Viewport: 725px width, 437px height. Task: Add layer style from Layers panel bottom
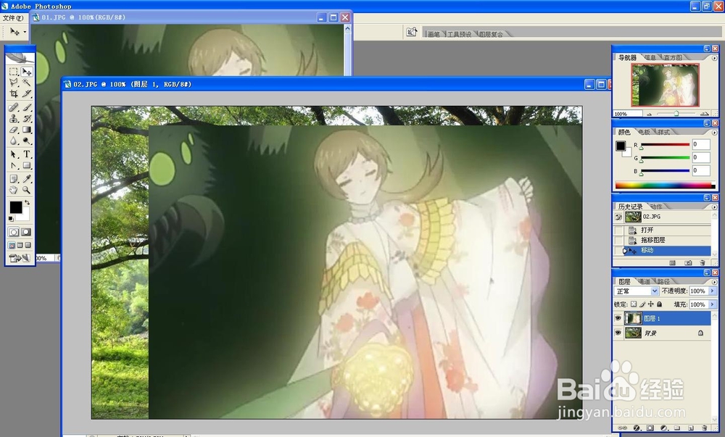coord(637,428)
